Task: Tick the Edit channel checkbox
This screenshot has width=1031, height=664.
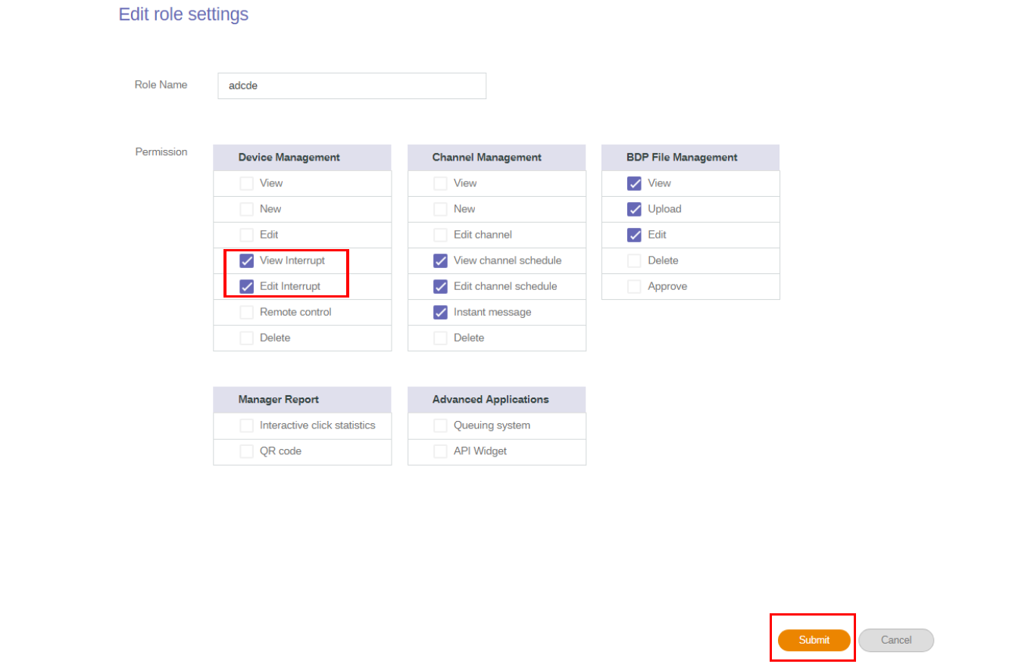Action: [x=441, y=235]
